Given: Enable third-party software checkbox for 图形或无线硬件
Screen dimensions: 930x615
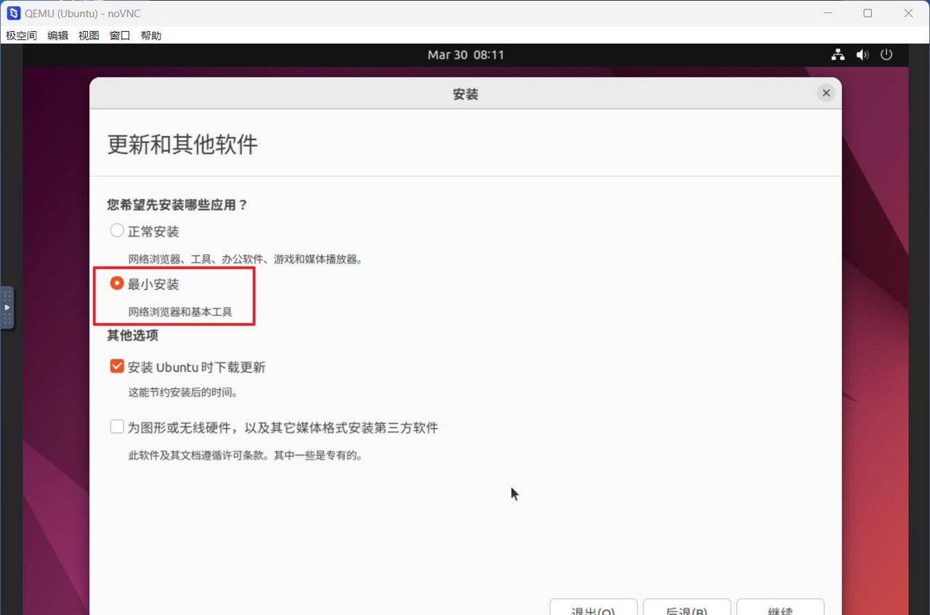Looking at the screenshot, I should tap(116, 427).
